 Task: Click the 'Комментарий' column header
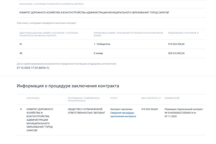(x=172, y=98)
